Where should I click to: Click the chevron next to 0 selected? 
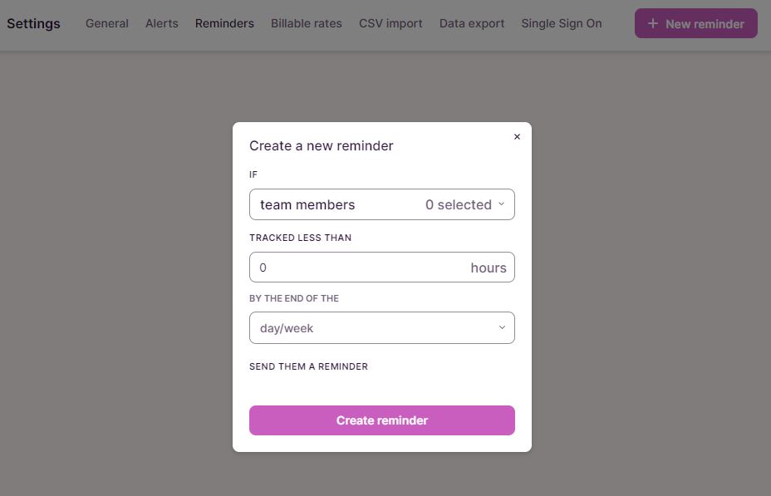coord(502,204)
